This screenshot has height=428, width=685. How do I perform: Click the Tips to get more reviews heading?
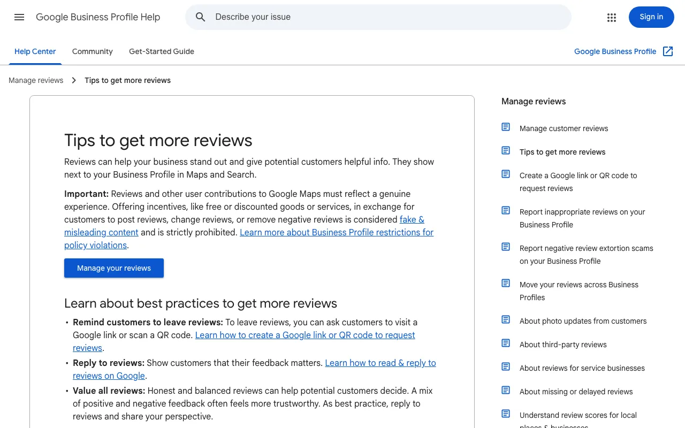(158, 140)
